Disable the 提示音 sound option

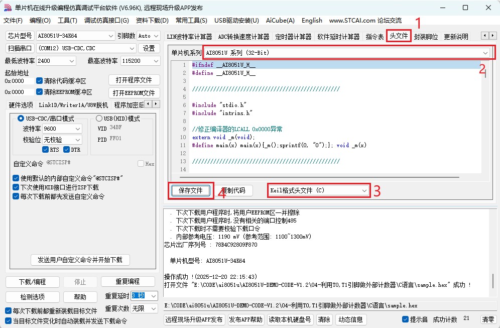click(405, 319)
